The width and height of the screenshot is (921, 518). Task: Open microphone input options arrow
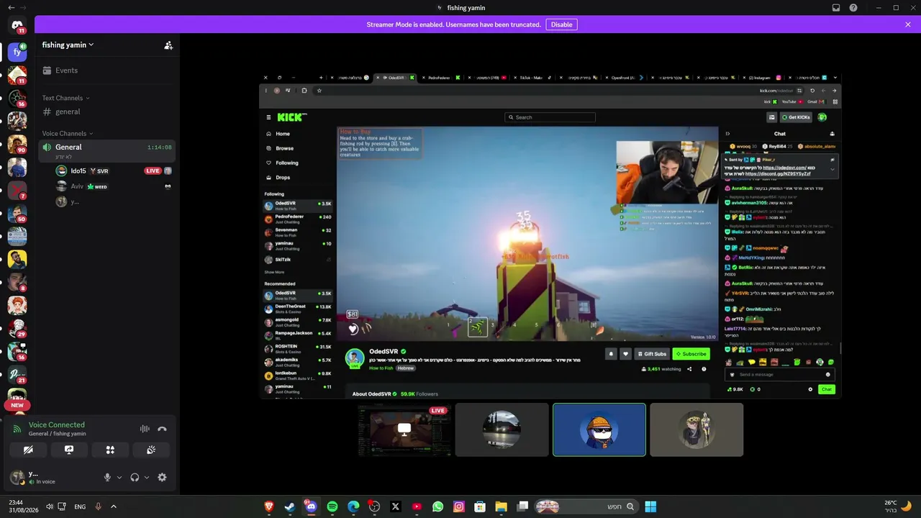[119, 477]
